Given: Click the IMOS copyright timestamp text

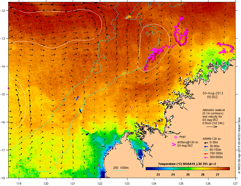Looking at the screenshot, I should (x=239, y=146).
